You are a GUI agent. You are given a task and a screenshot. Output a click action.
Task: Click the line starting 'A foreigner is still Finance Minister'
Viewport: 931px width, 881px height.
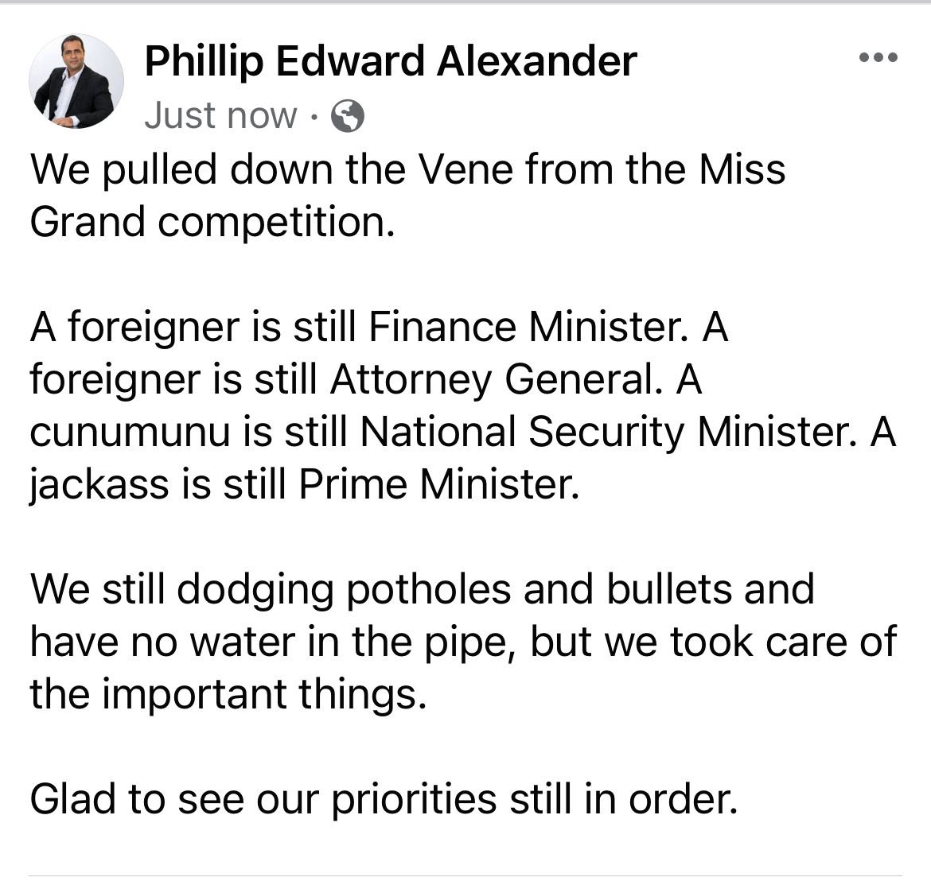click(379, 327)
